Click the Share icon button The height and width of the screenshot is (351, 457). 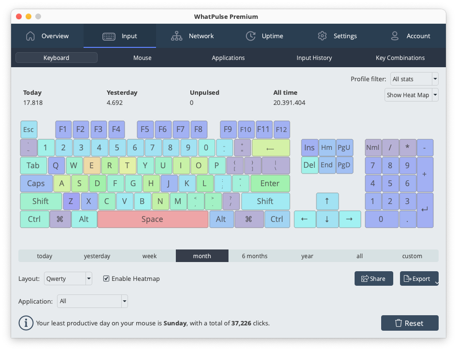pos(366,278)
